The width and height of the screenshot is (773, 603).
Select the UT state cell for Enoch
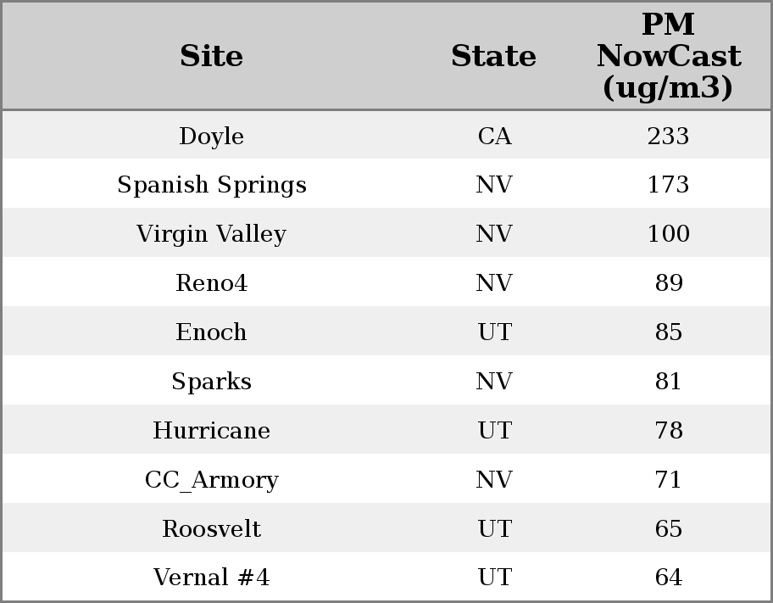[x=494, y=332]
